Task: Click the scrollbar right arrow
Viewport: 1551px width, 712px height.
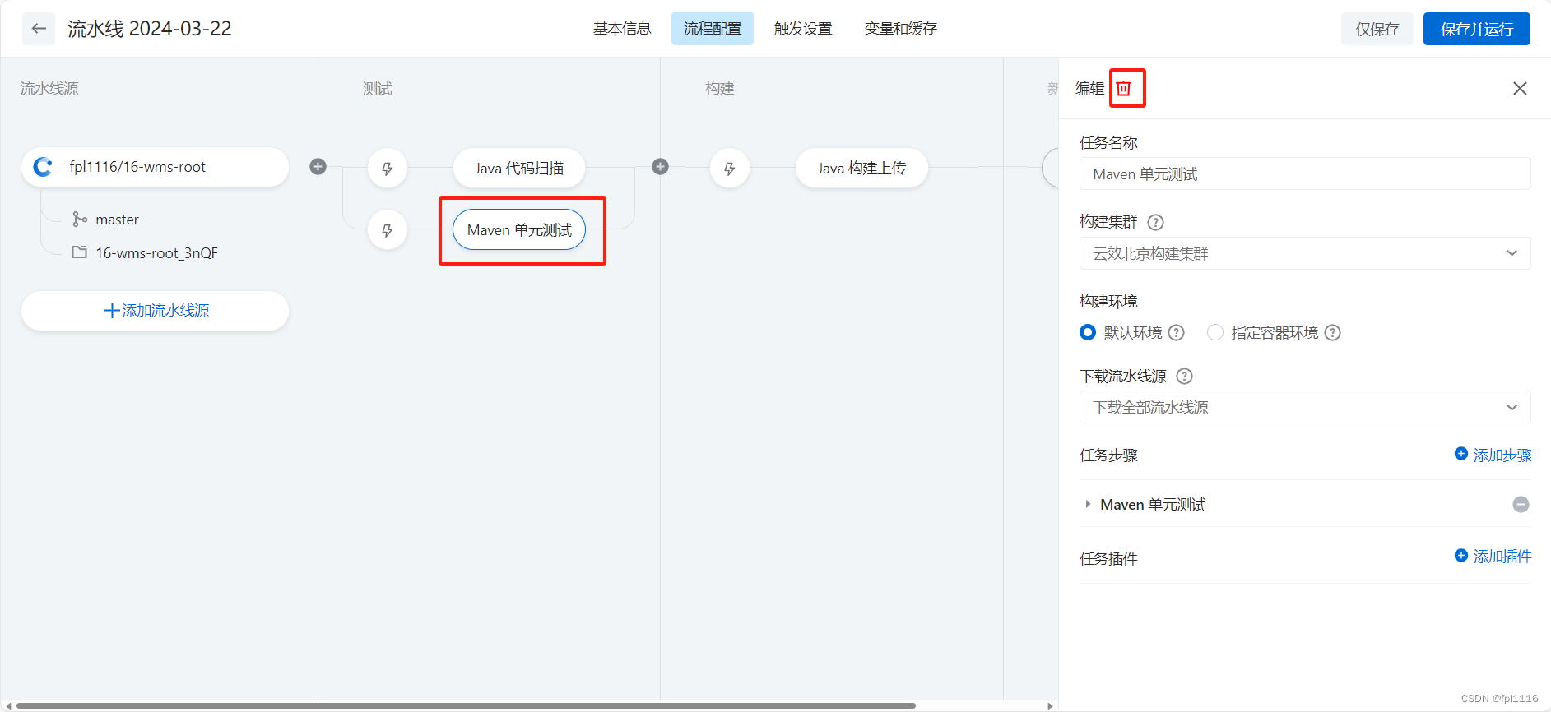Action: (1050, 705)
